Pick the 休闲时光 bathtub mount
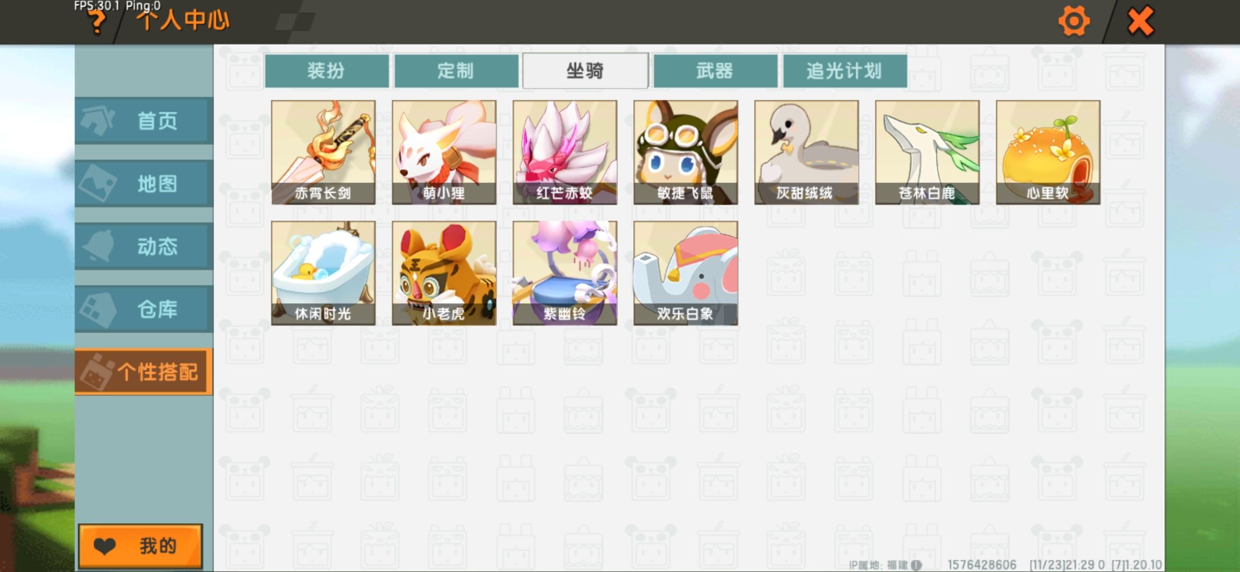The height and width of the screenshot is (572, 1240). click(323, 273)
